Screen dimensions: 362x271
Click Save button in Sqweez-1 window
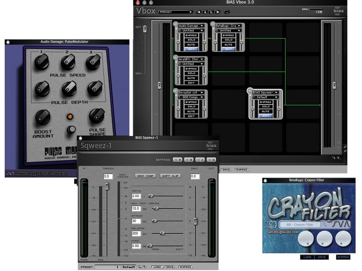170,267
